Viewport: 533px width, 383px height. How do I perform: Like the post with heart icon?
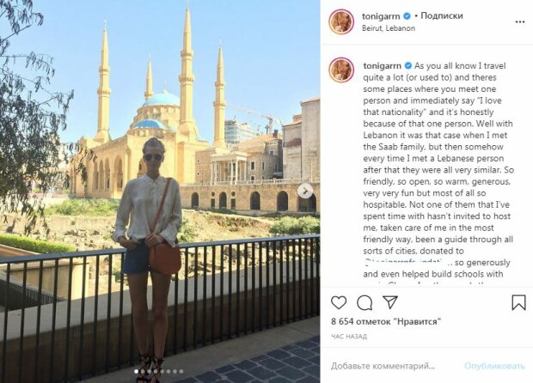pos(339,302)
